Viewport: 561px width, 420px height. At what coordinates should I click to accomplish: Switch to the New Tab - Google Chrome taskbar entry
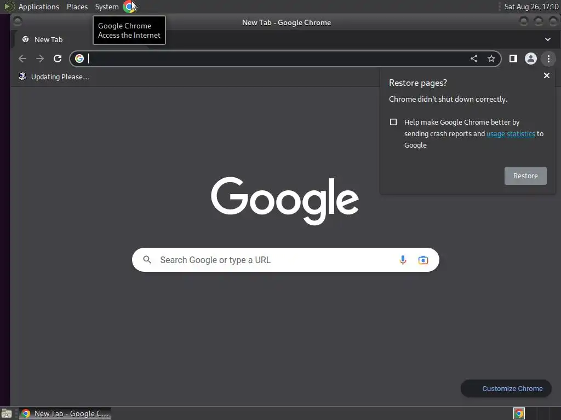click(65, 413)
